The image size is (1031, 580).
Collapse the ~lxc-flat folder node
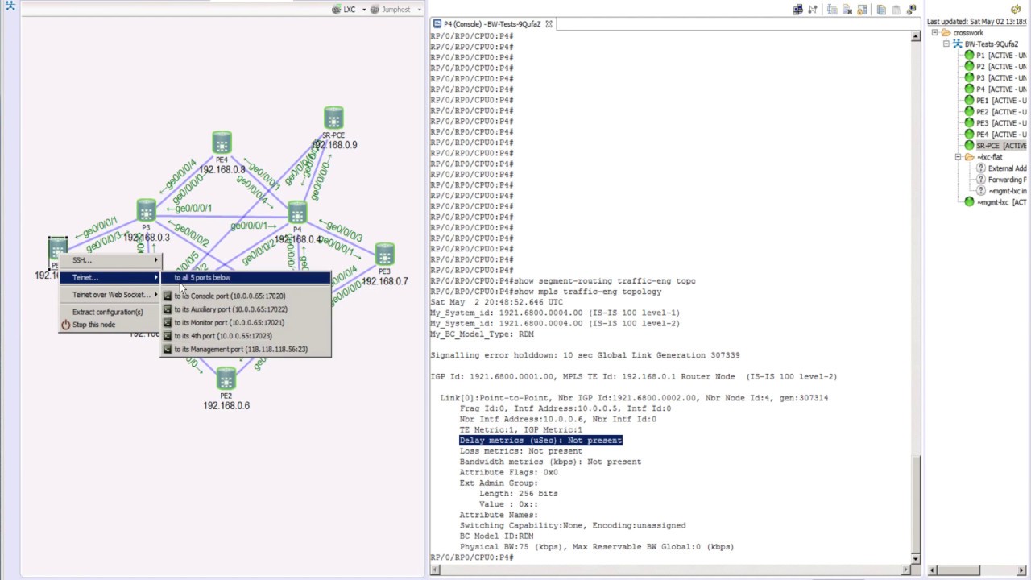pos(958,157)
